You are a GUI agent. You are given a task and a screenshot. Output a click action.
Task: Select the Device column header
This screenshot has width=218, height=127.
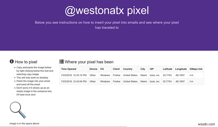(93, 69)
